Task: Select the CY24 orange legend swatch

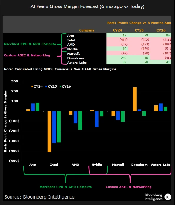Action: 32,86
